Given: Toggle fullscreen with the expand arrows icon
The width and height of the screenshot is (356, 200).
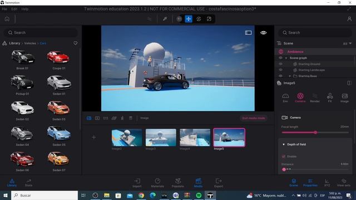Looking at the screenshot, I should click(349, 9).
